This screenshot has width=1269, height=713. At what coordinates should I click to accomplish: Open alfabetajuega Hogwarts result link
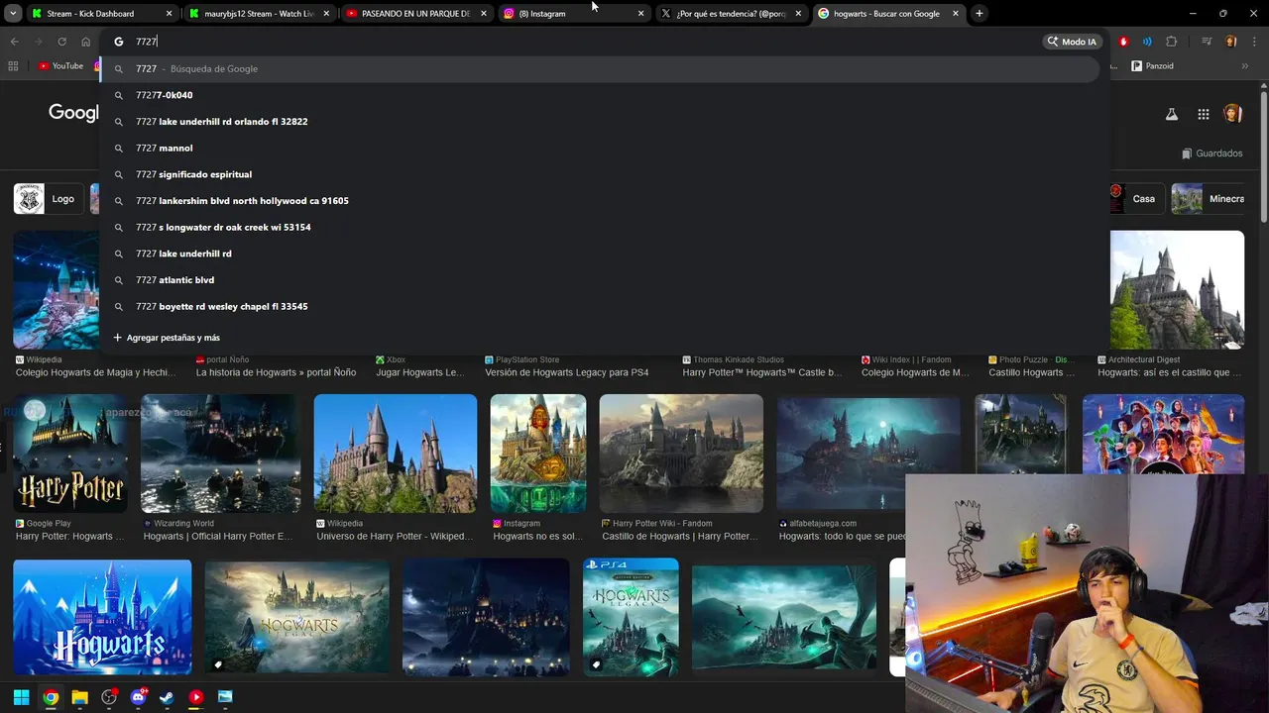pos(842,537)
